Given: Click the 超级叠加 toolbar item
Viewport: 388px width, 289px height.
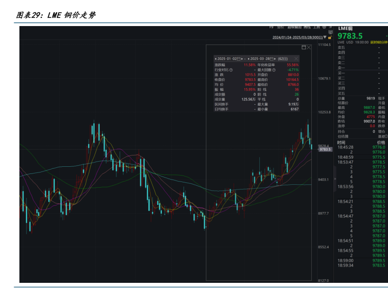Looking at the screenshot, I should tap(294, 27).
